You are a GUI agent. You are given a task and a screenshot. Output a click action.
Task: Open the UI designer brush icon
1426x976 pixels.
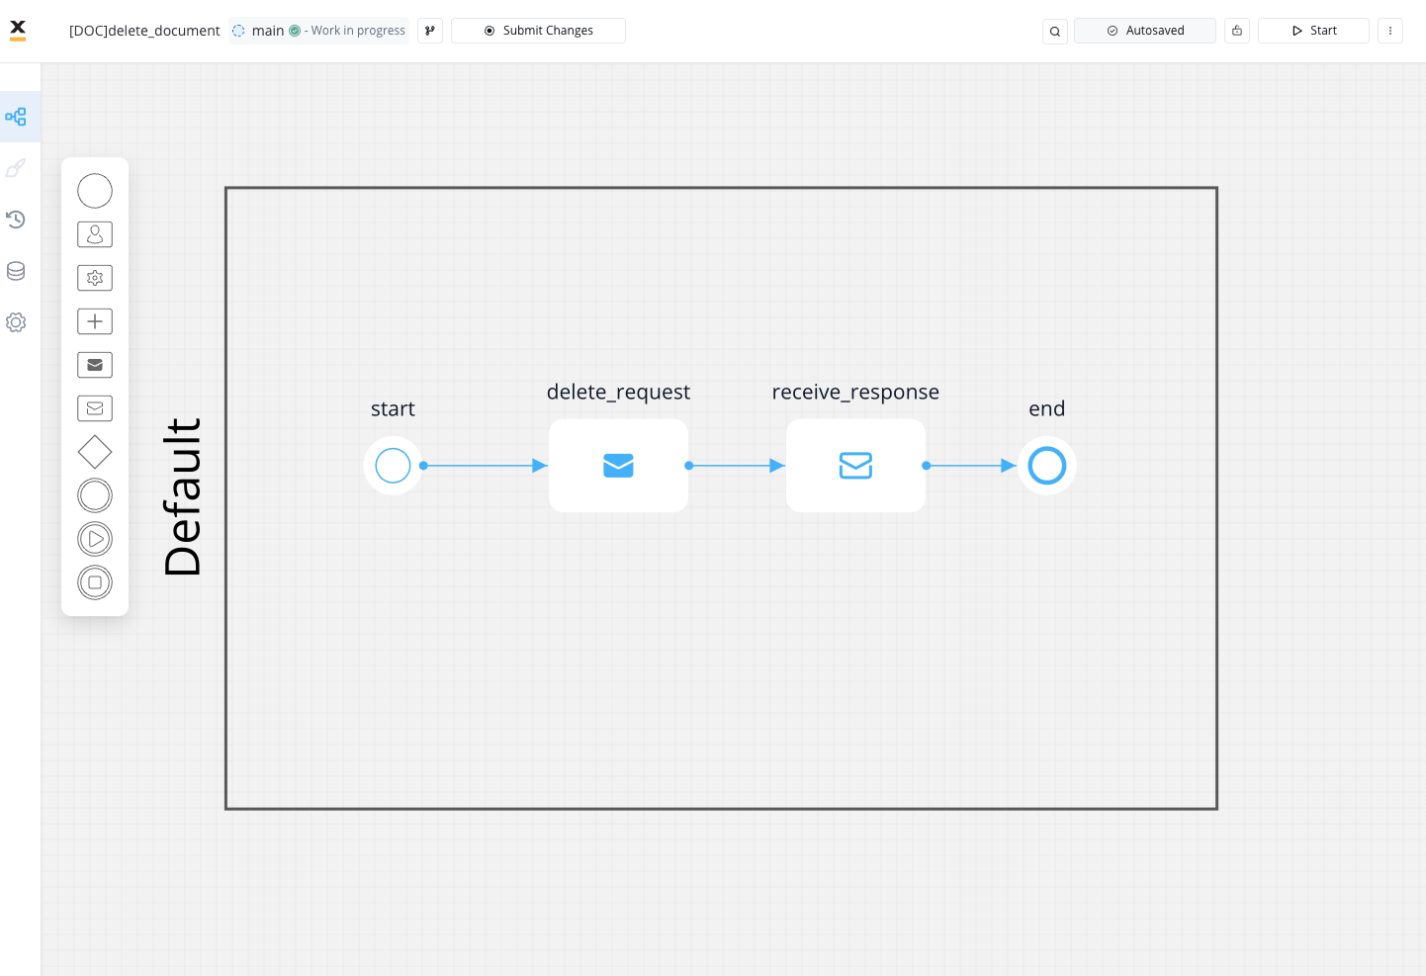pos(16,168)
